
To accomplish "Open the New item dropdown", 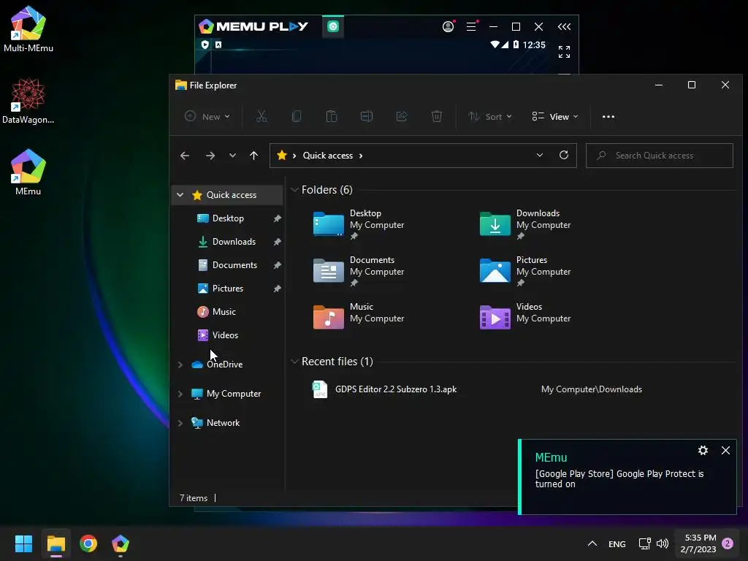I will point(207,116).
